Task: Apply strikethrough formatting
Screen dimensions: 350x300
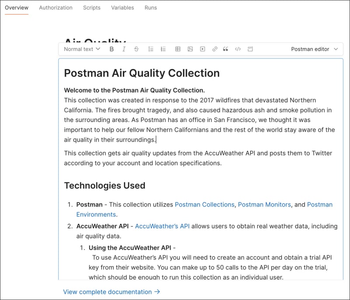Action: 136,49
